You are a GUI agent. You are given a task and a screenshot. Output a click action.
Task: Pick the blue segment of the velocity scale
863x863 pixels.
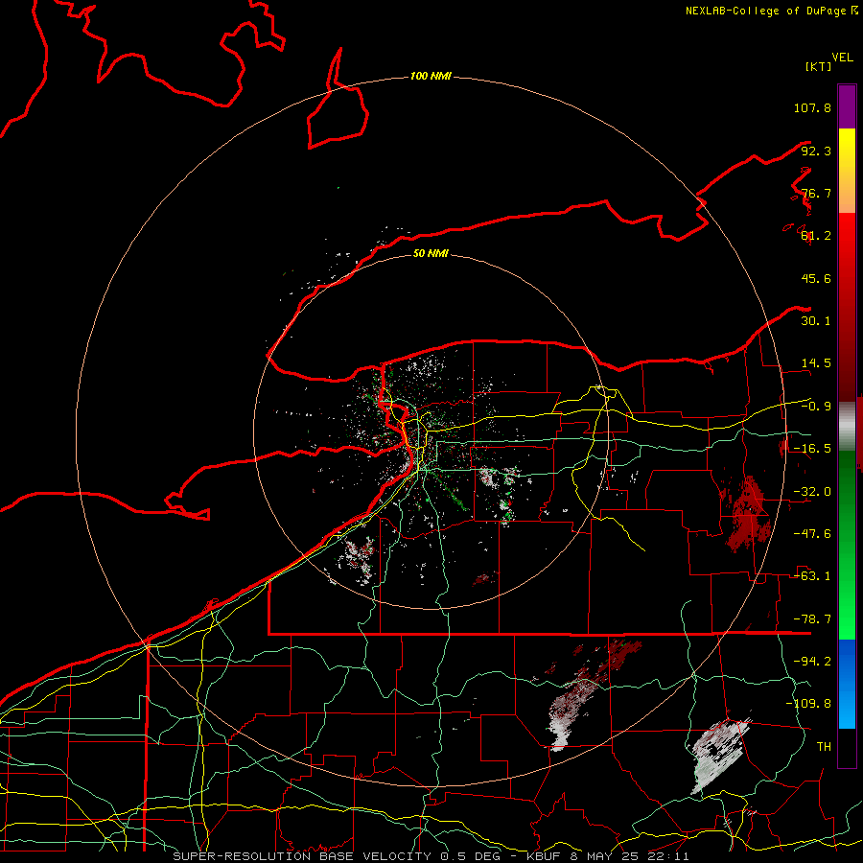(x=847, y=684)
